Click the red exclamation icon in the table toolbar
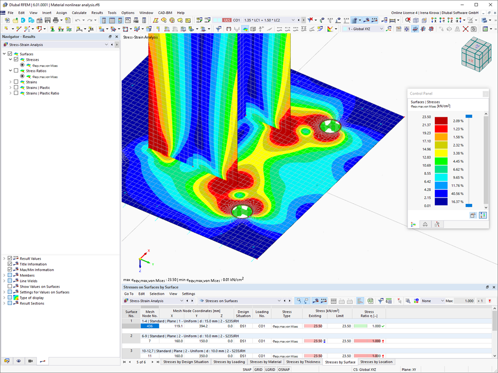Screen dimensions: 498x373 pyautogui.click(x=489, y=300)
